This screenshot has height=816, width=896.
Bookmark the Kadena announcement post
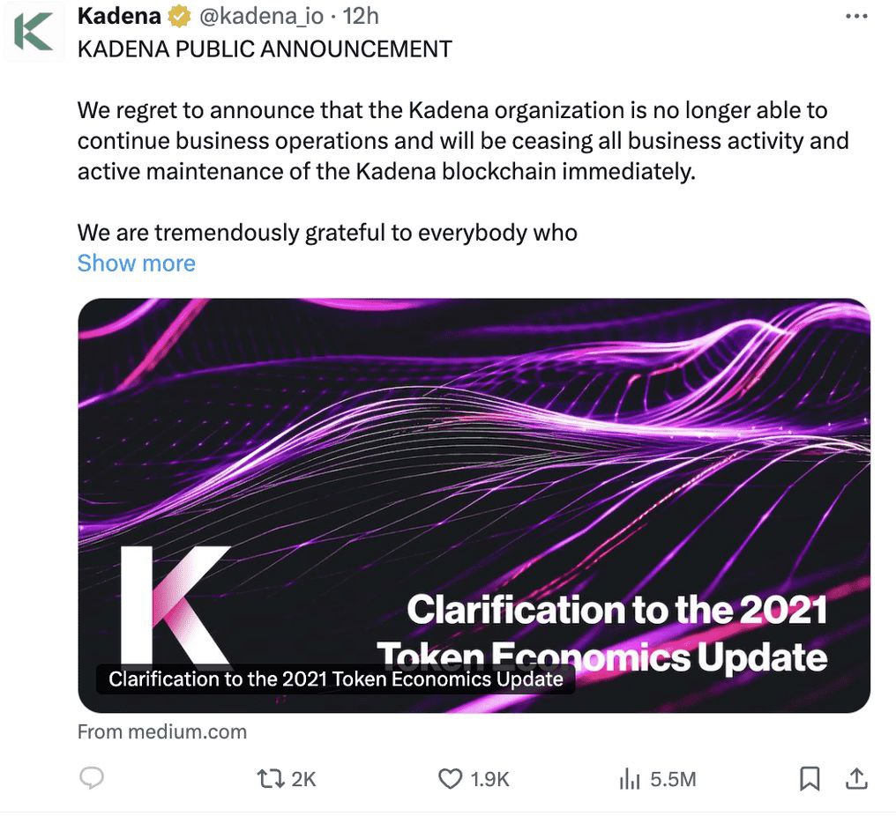coord(810,778)
